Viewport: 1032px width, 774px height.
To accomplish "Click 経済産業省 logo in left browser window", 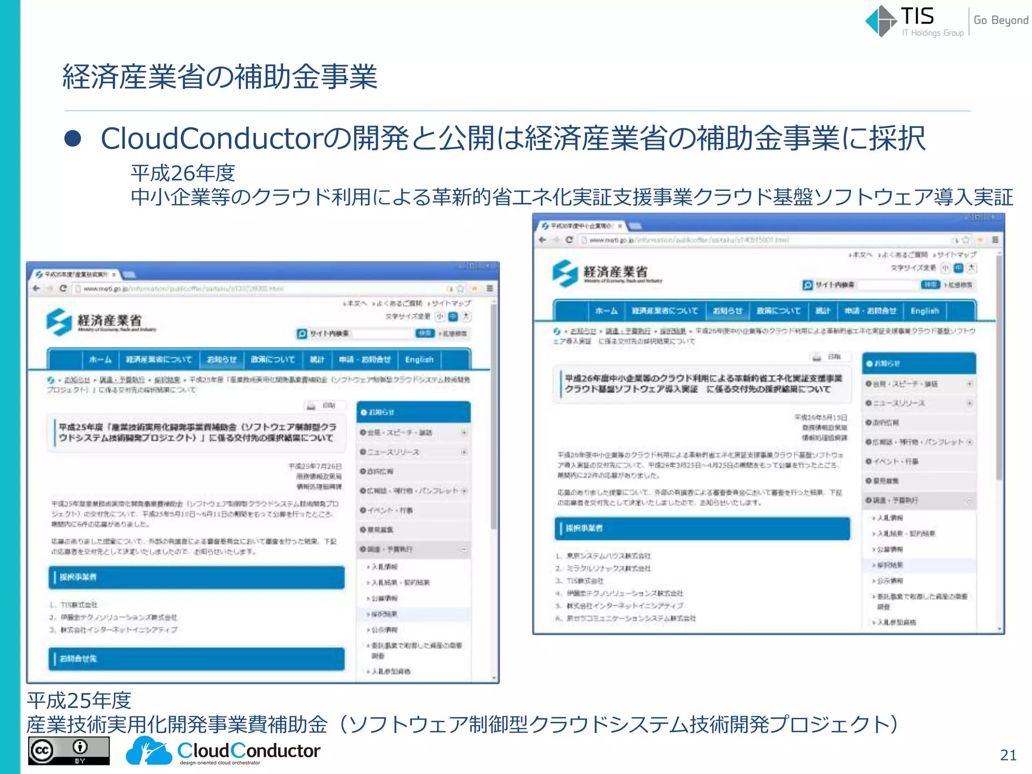I will (x=101, y=322).
